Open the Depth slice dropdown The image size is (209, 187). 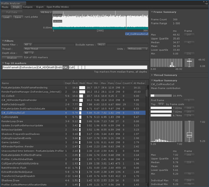pos(29,53)
